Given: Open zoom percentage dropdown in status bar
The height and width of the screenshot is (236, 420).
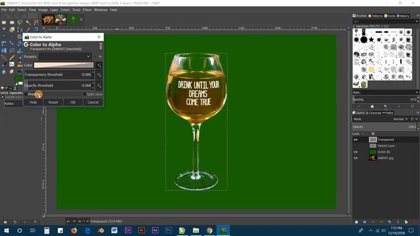Looking at the screenshot, I should coord(83,222).
